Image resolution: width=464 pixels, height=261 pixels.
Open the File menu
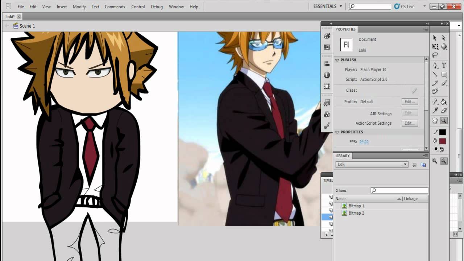(21, 7)
